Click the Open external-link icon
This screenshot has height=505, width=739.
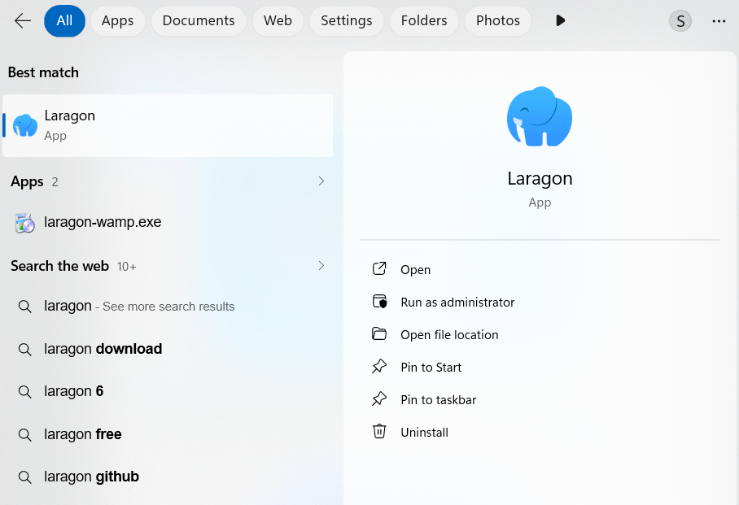379,268
